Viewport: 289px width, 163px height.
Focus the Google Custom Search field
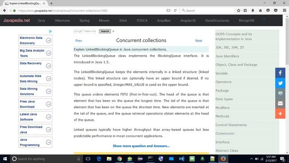(85, 31)
